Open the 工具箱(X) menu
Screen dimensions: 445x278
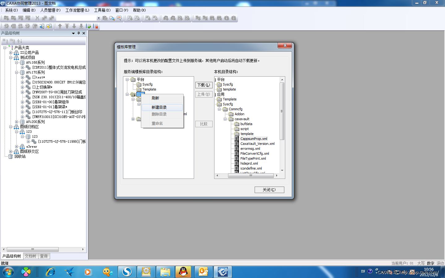click(x=102, y=10)
